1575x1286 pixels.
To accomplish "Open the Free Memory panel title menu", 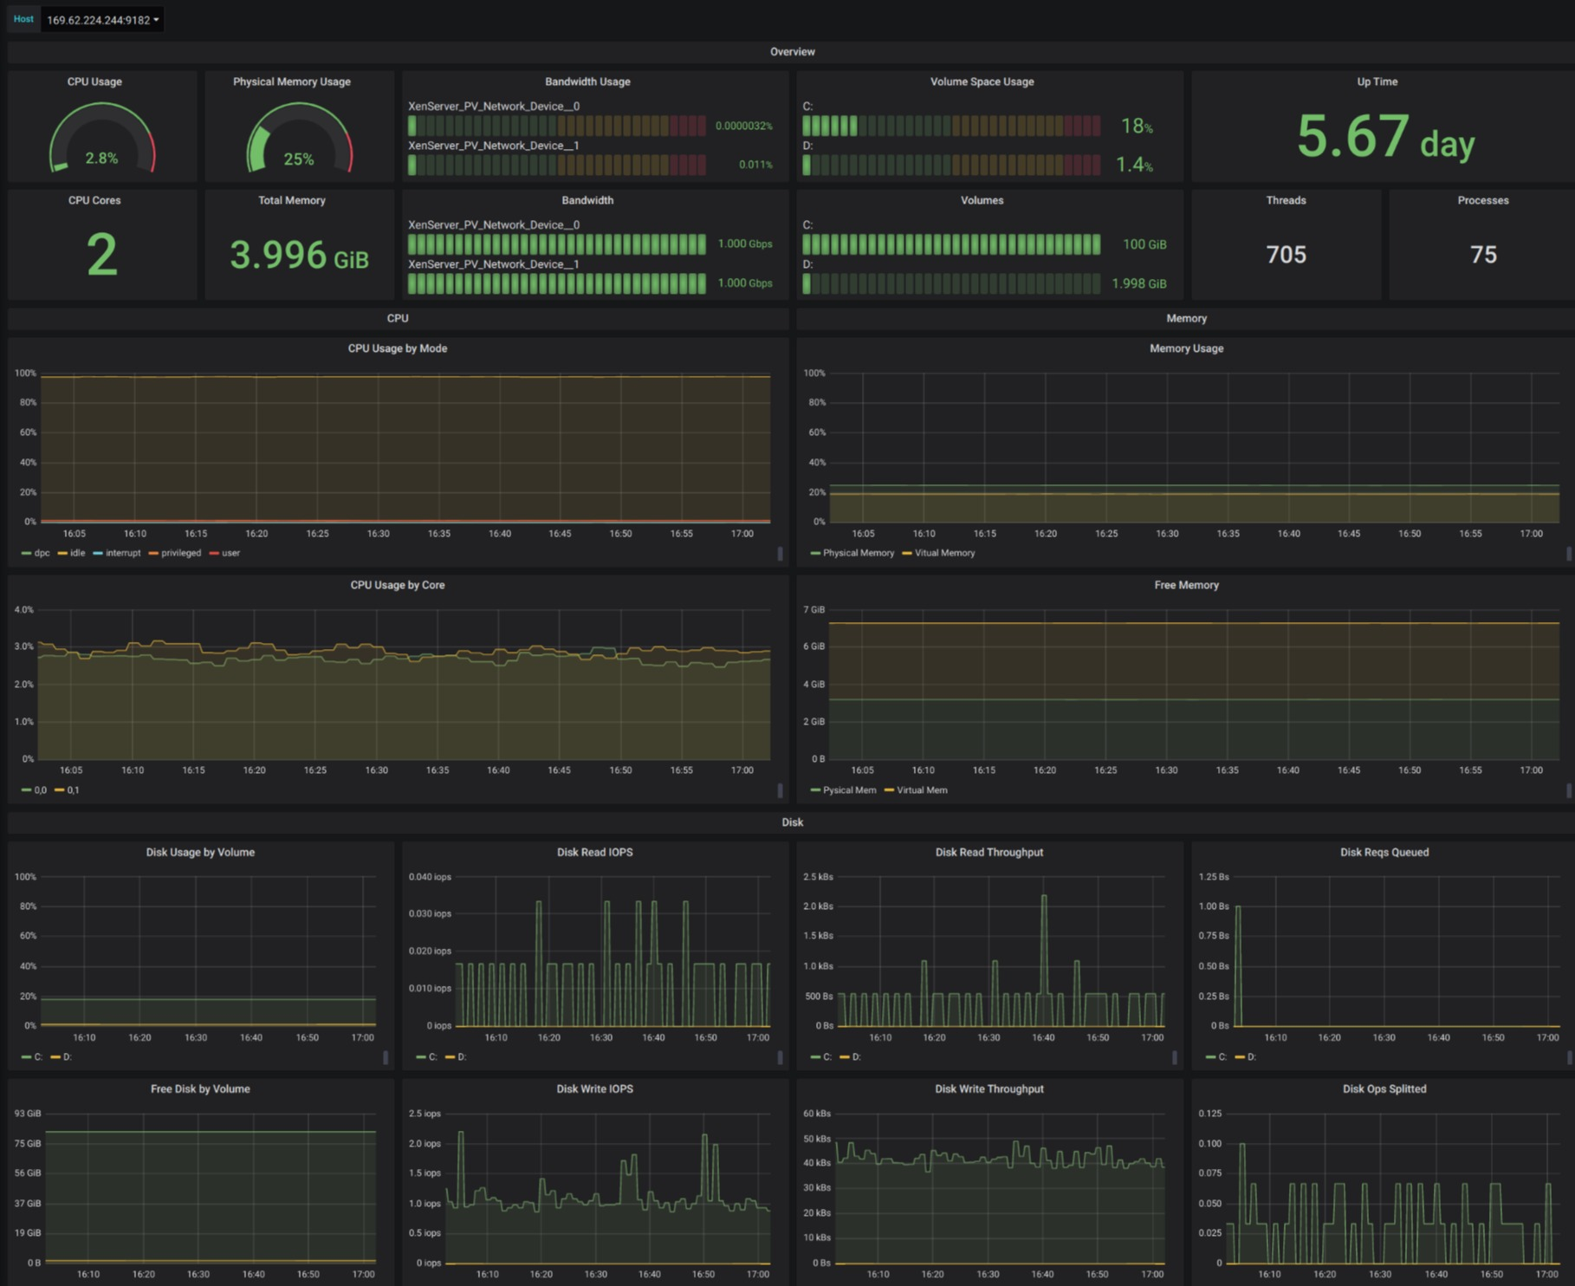I will (x=1186, y=585).
